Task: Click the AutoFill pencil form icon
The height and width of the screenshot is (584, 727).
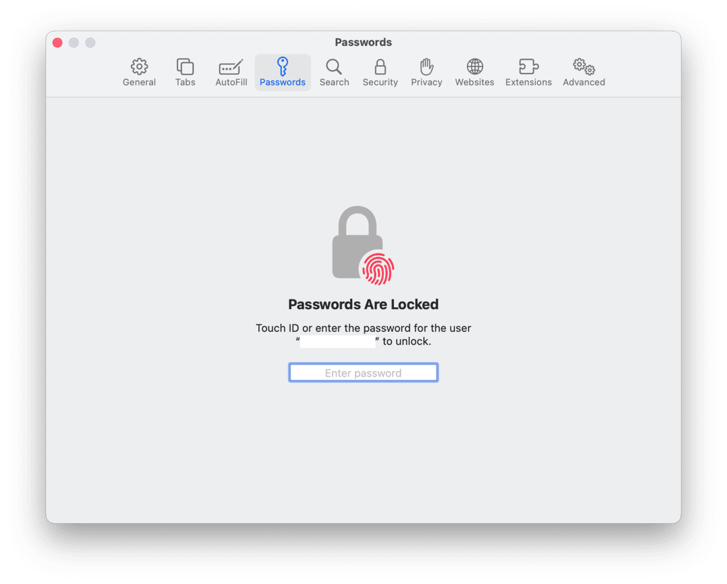Action: [231, 66]
